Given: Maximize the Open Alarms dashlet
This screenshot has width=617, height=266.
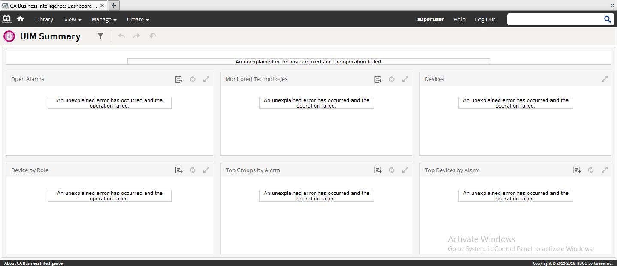Looking at the screenshot, I should click(x=206, y=79).
